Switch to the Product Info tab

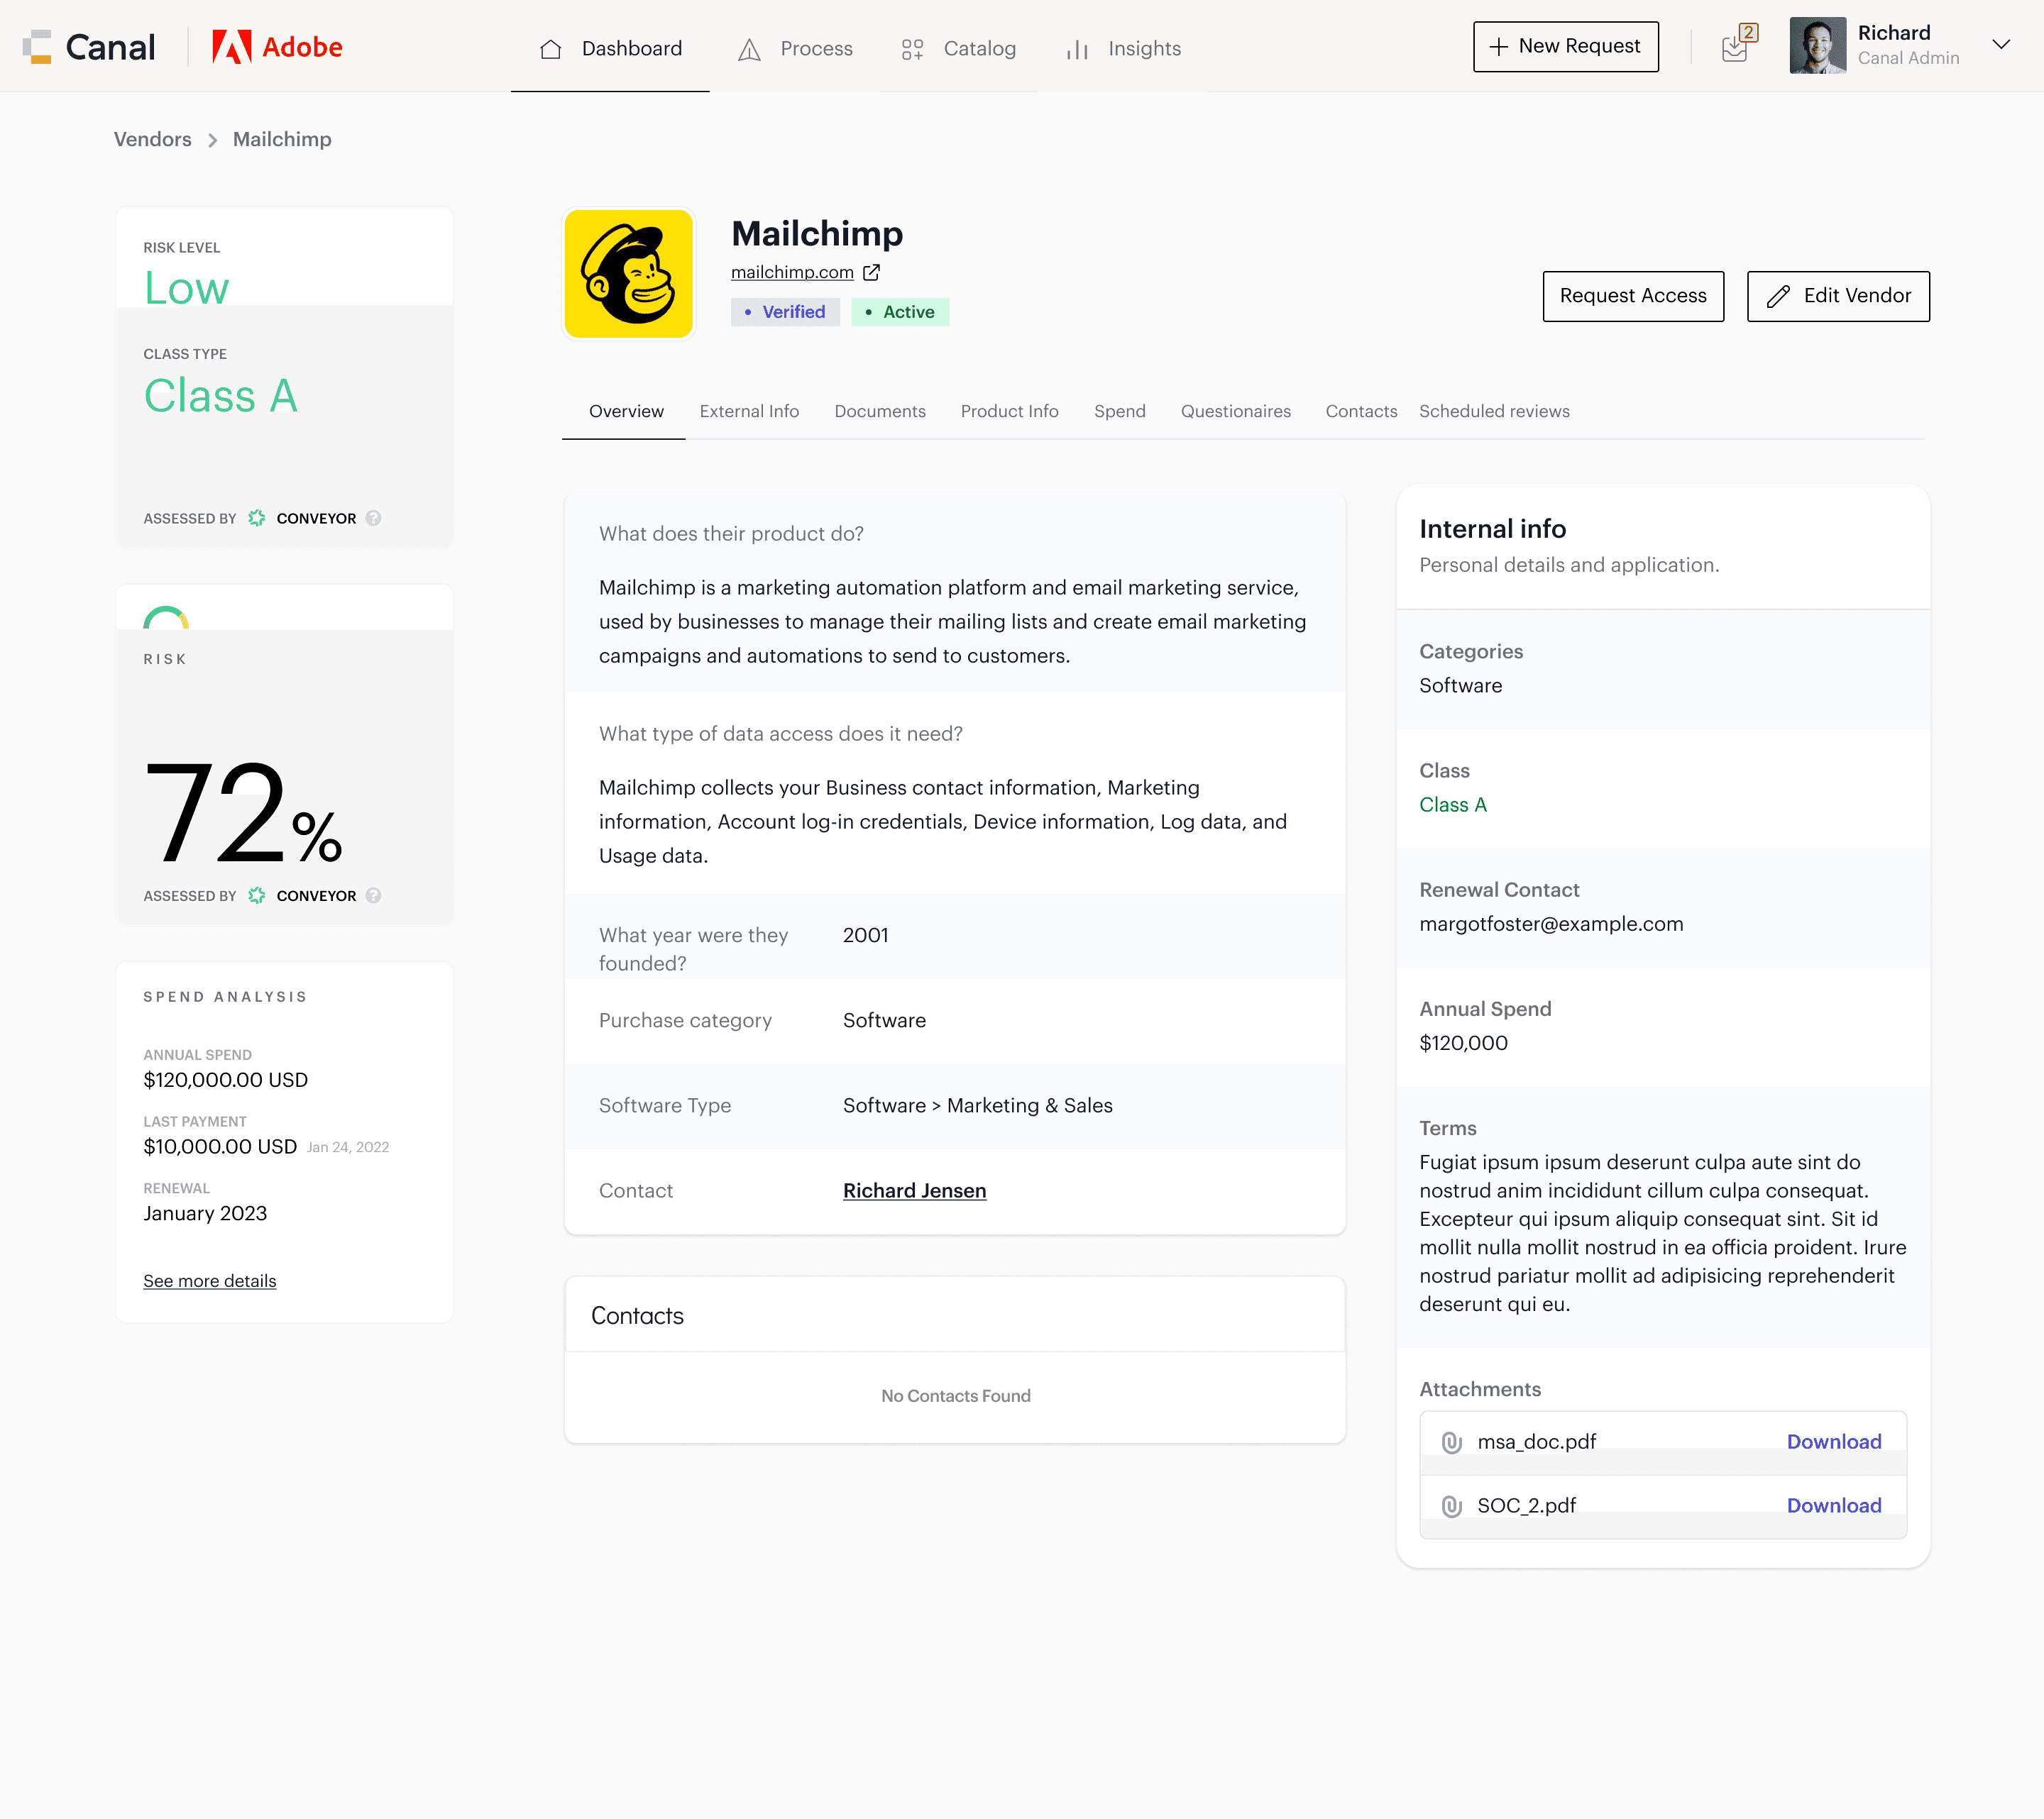[1009, 411]
